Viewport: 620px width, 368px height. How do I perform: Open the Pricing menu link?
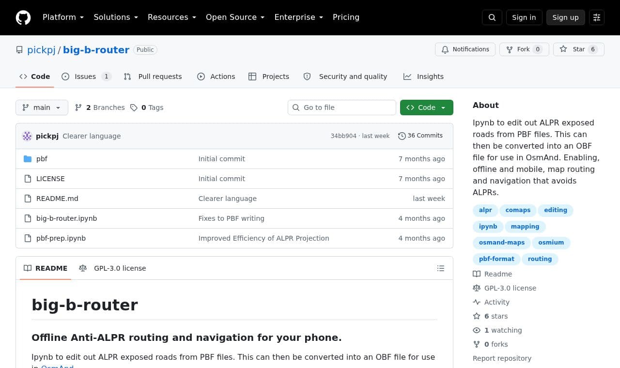pos(346,17)
